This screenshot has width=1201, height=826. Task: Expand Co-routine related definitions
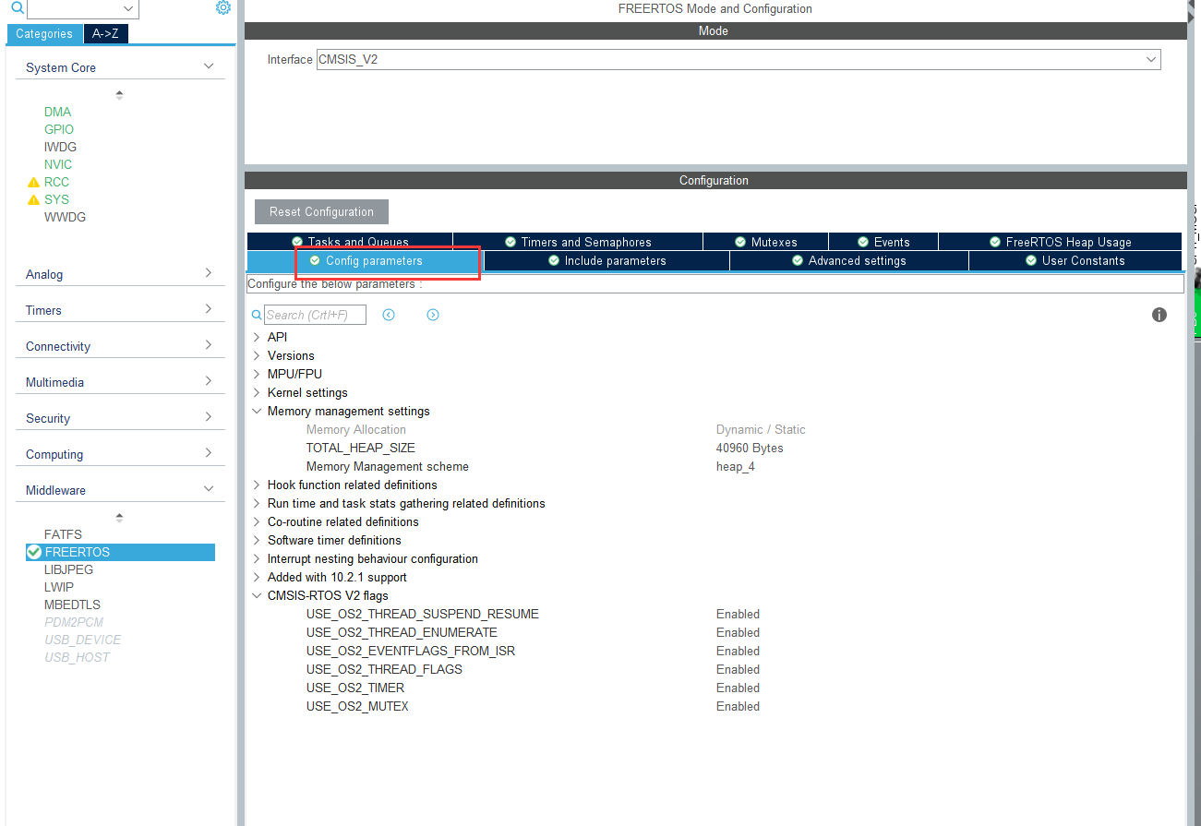[257, 521]
